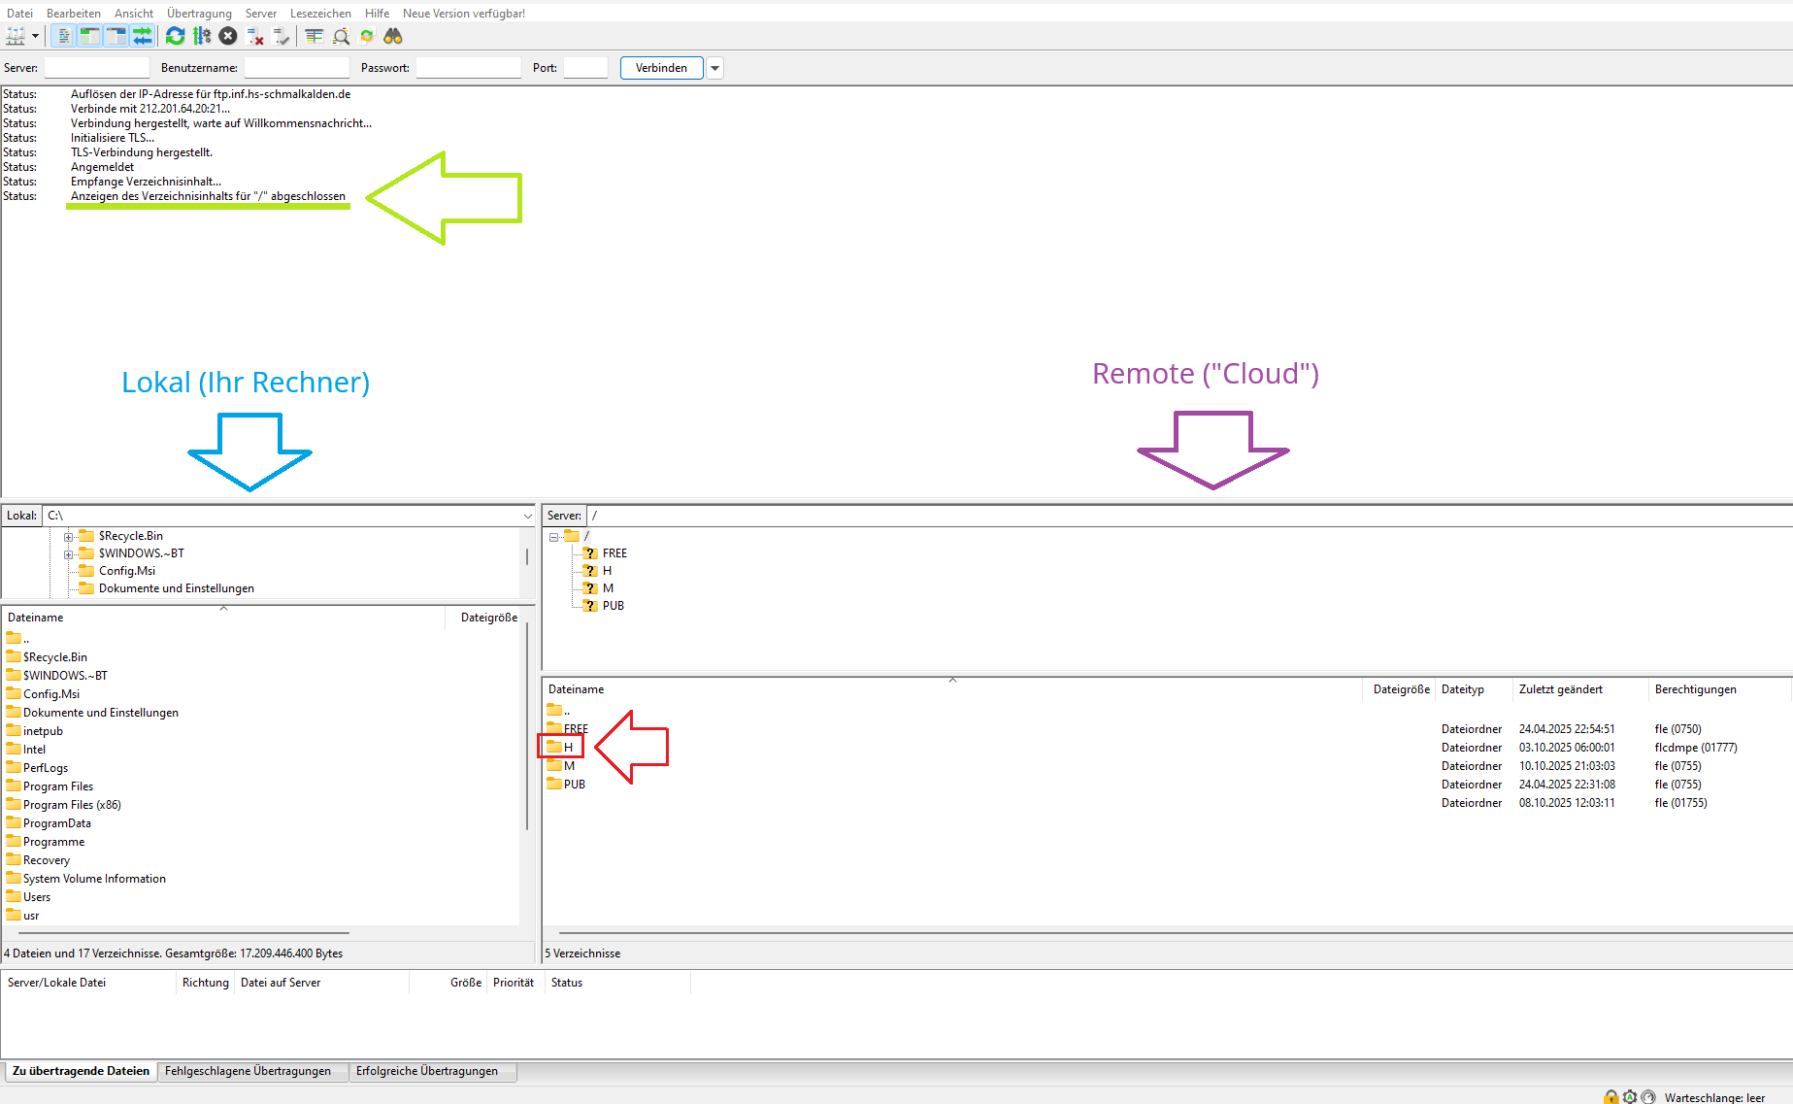Image resolution: width=1793 pixels, height=1104 pixels.
Task: Open the Site Manager icon
Action: [16, 36]
